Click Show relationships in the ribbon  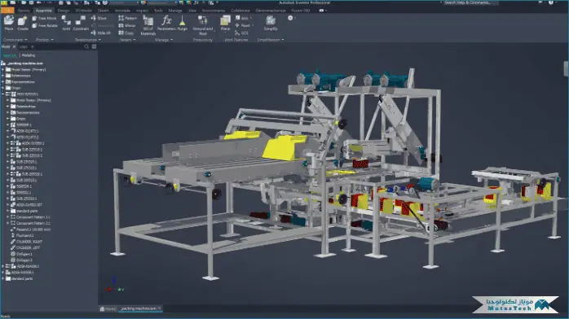pos(99,18)
